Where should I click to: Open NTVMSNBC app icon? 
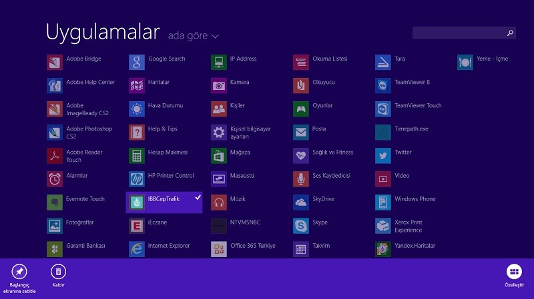click(219, 226)
